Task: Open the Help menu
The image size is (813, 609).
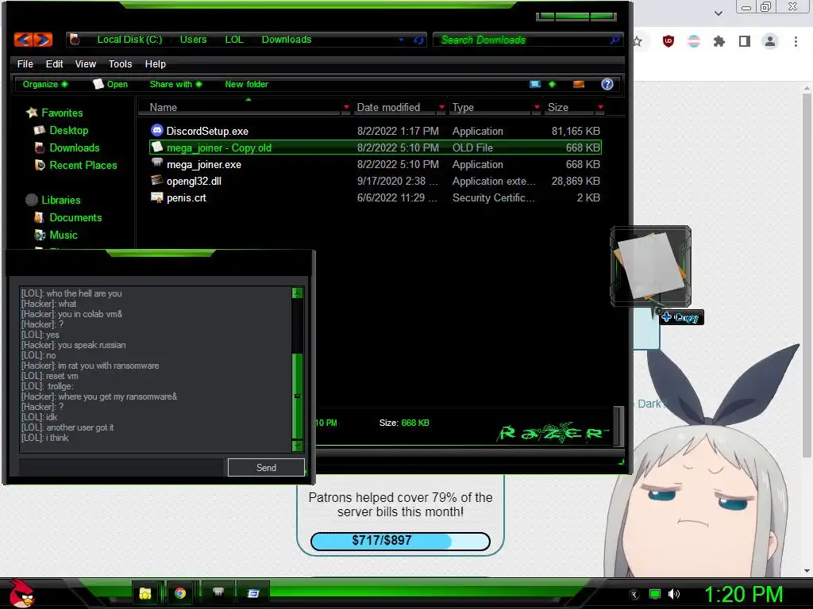Action: [x=155, y=63]
